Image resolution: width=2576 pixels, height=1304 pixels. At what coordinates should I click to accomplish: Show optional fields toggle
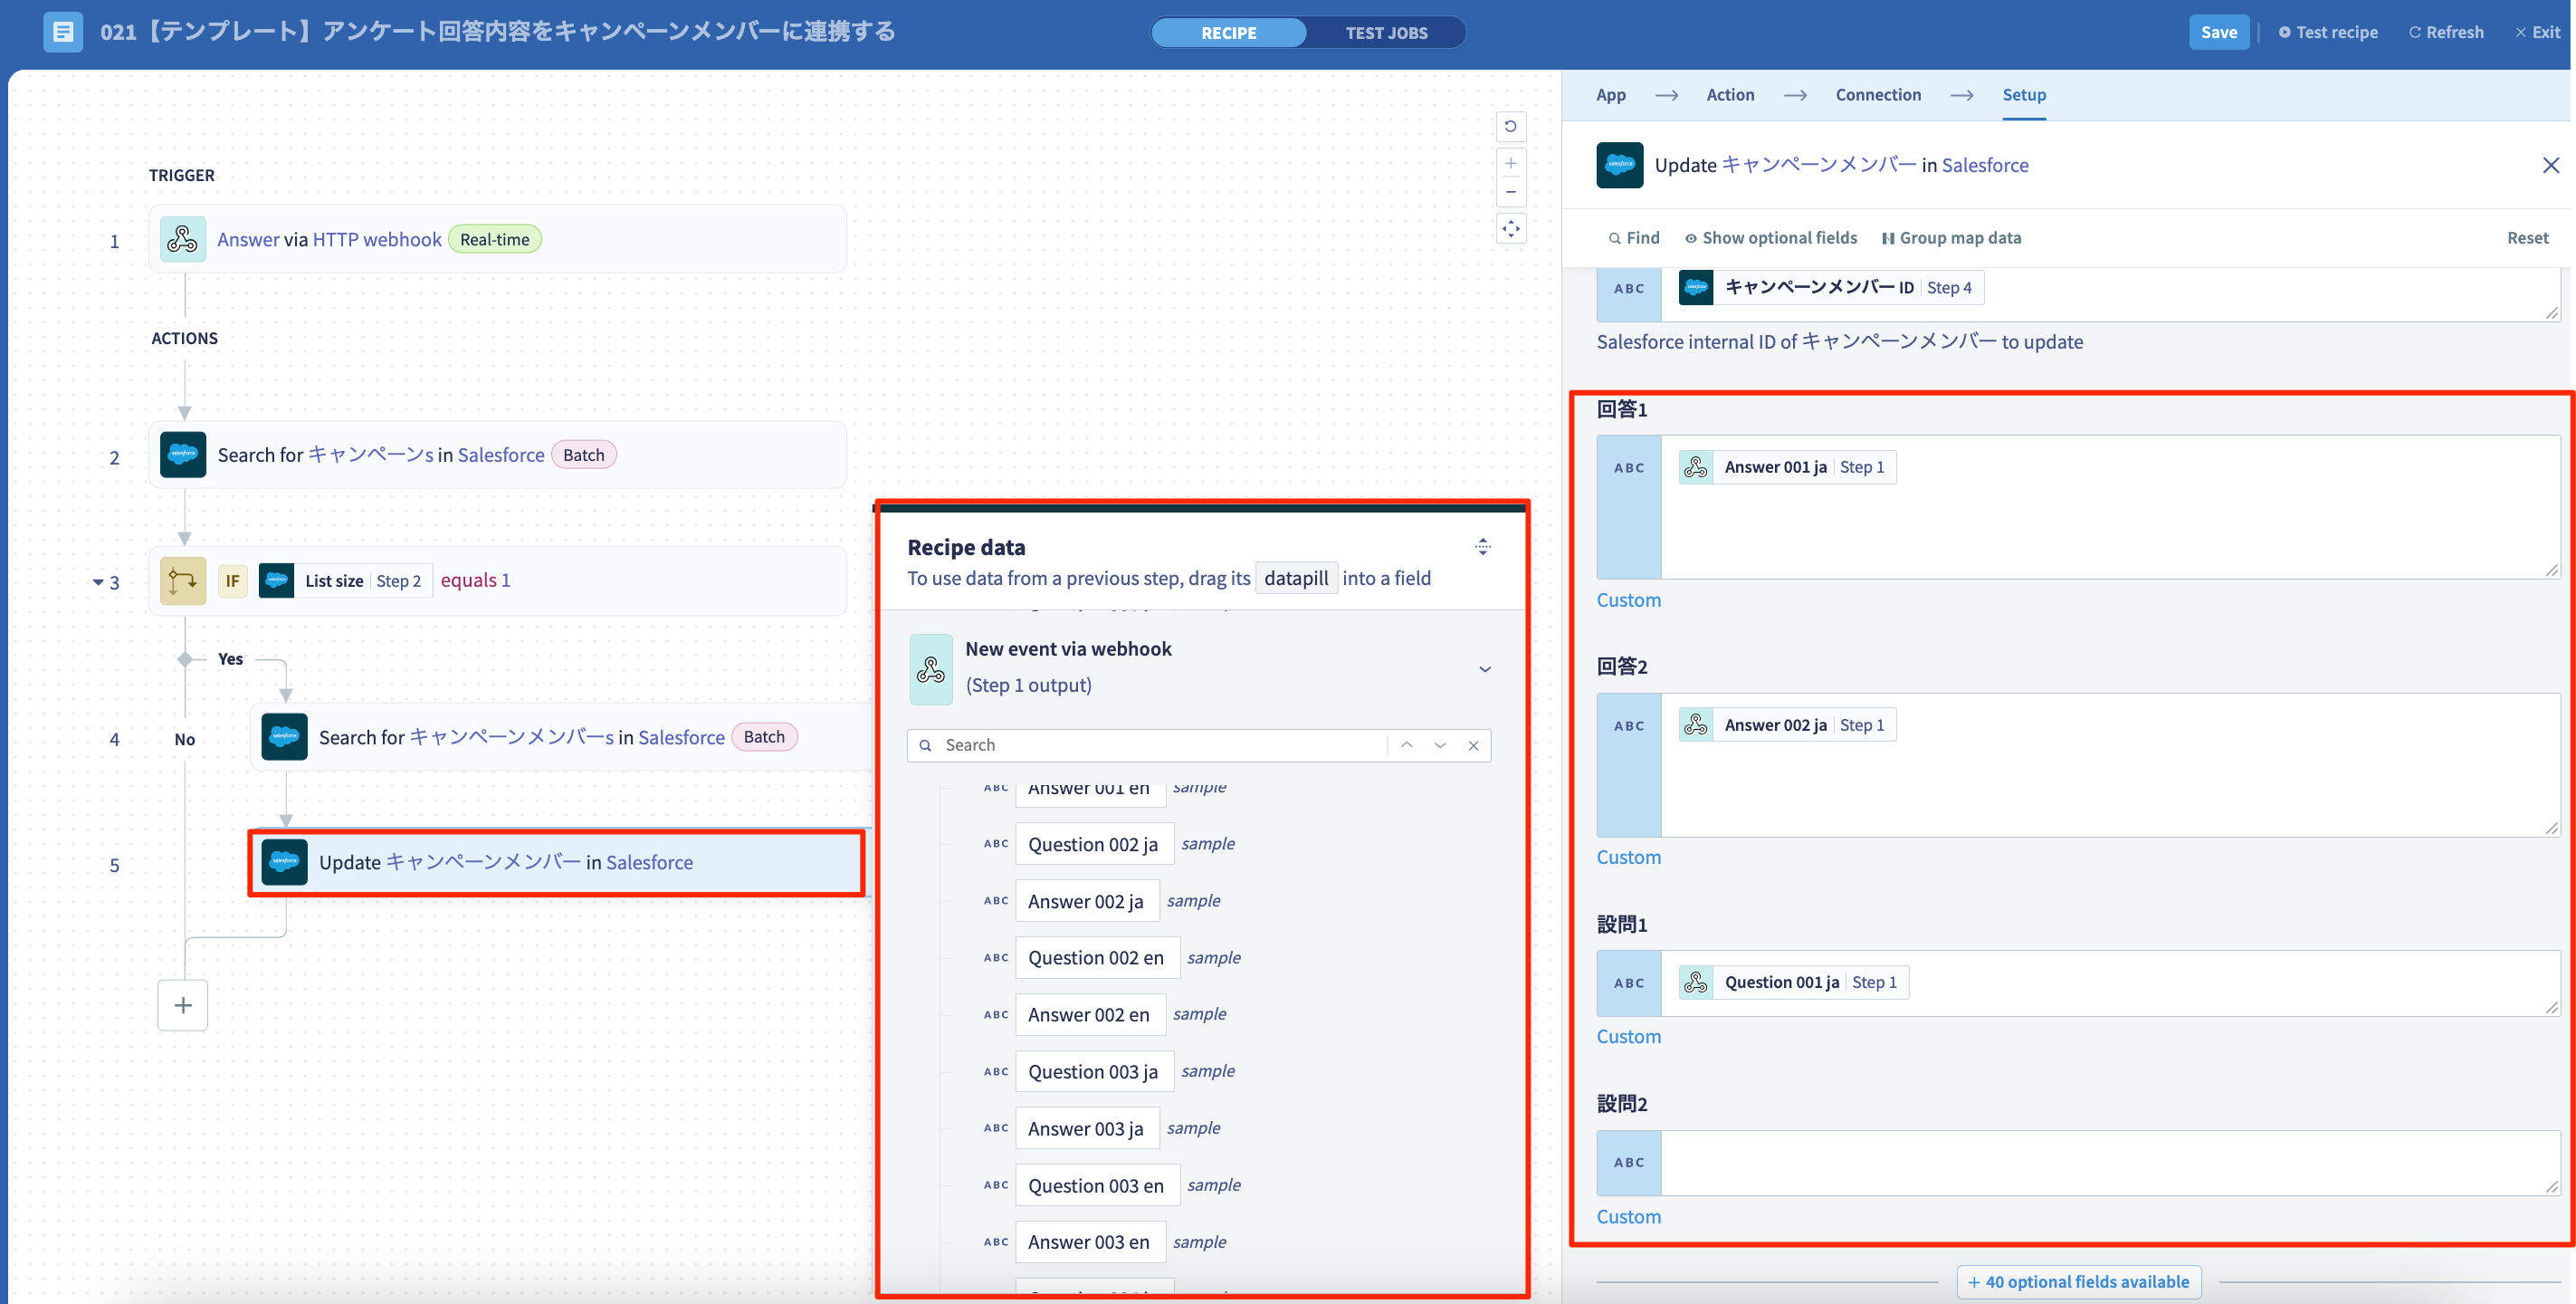(1770, 237)
